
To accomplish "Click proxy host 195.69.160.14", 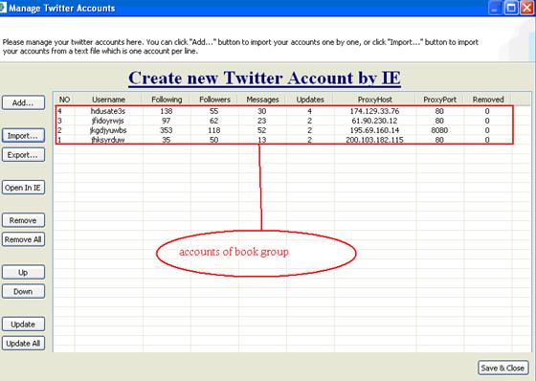I will (374, 130).
